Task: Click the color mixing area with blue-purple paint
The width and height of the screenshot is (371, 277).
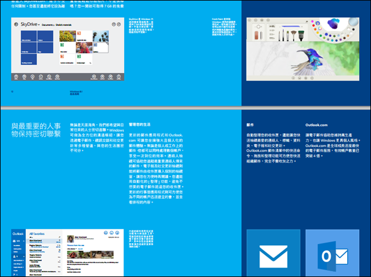Action: tap(333, 24)
